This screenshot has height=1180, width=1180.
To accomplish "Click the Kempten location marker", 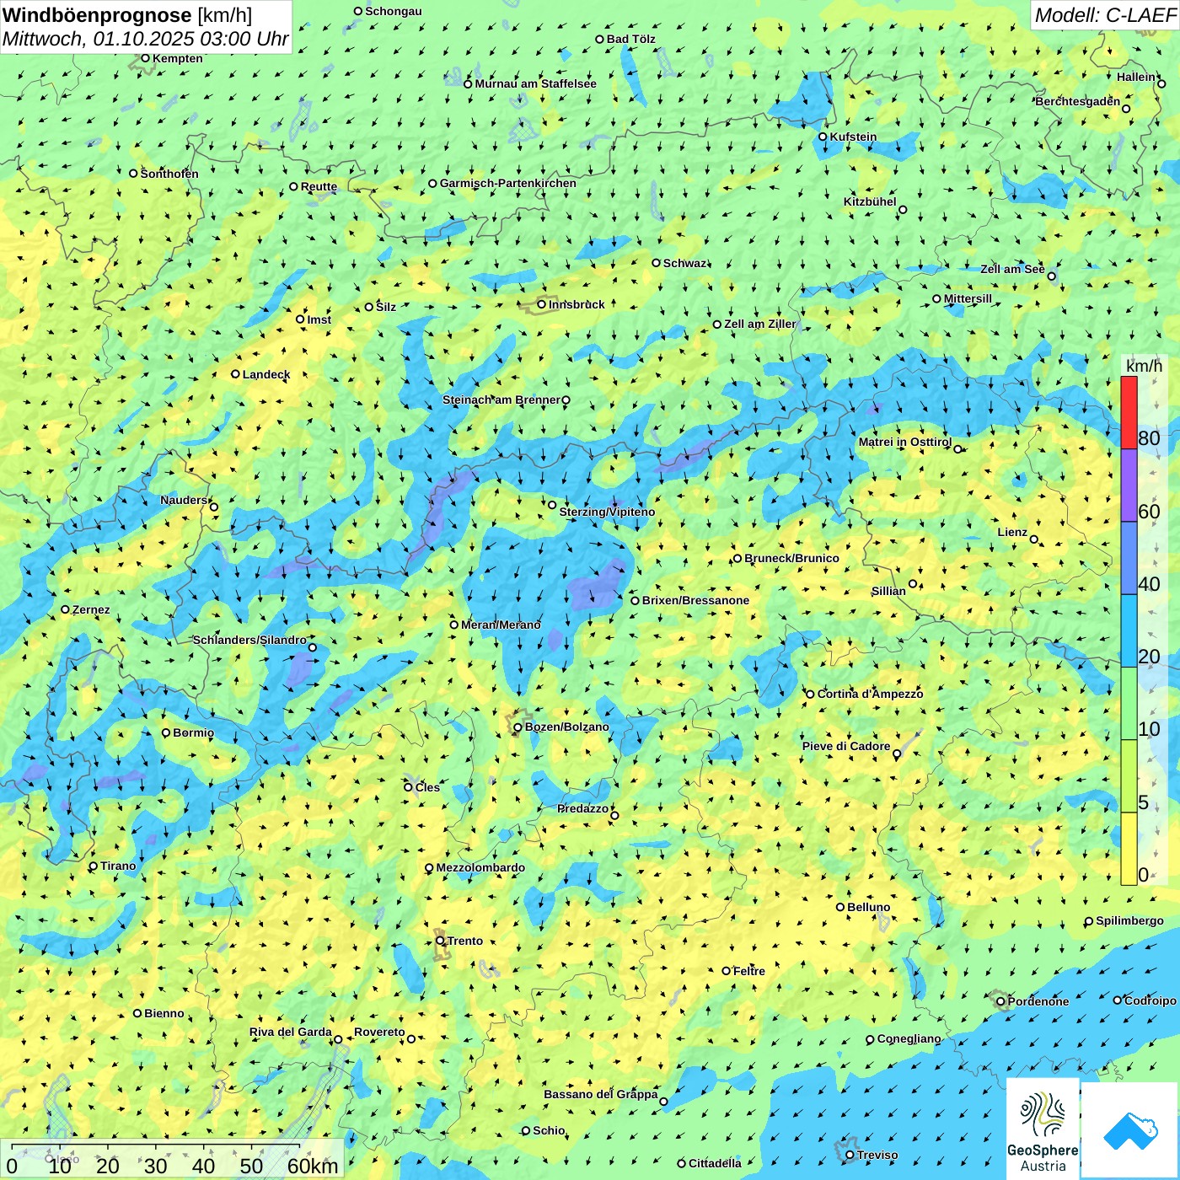I will (145, 58).
